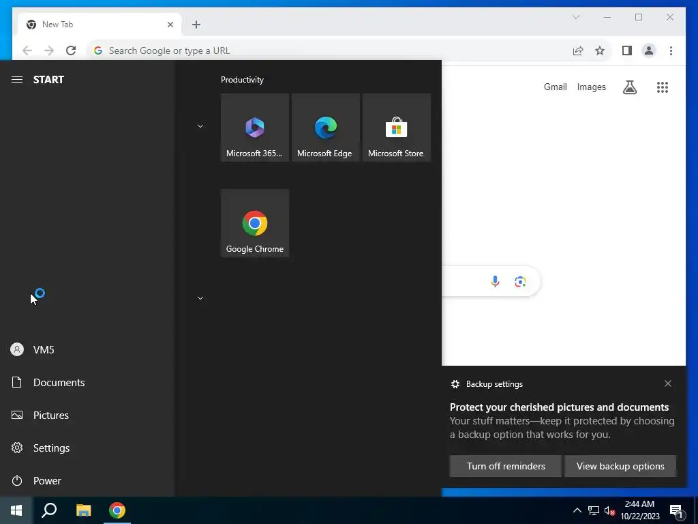698x524 pixels.
Task: Expand the Start hamburger menu
Action: click(17, 80)
